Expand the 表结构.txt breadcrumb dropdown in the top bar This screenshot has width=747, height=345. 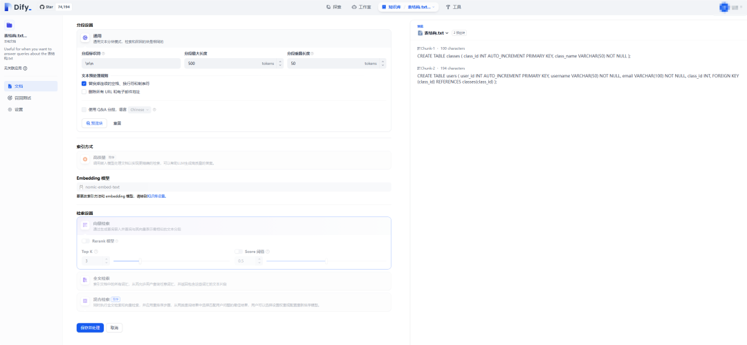[x=421, y=7]
